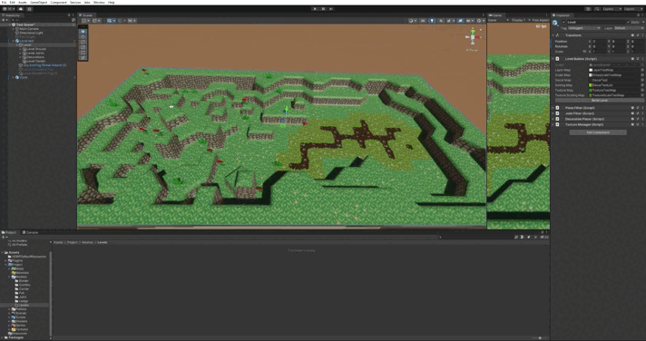Open the Tag dropdown showing Untagged
The width and height of the screenshot is (646, 341).
pos(584,28)
